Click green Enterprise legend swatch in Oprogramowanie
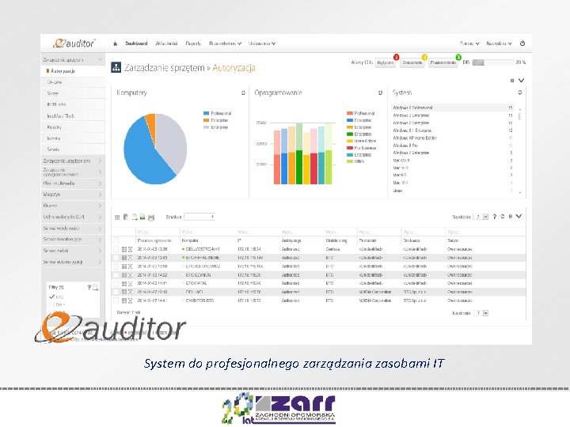The width and height of the screenshot is (570, 427). tap(350, 134)
